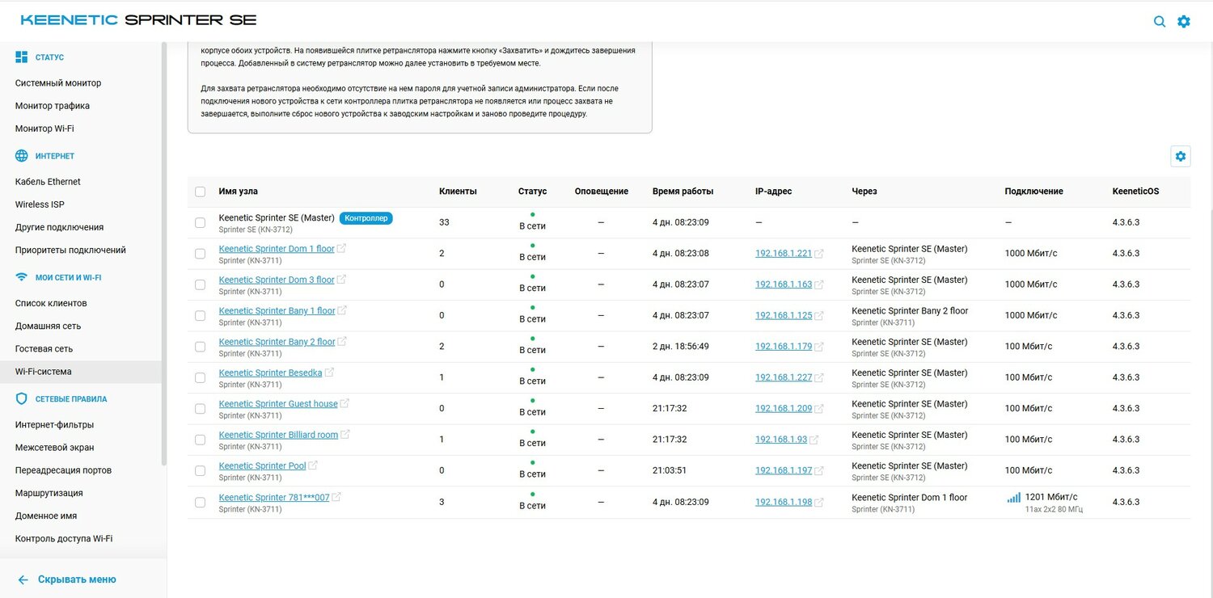Screen dimensions: 1213x598
Task: Sort the table by Клиенты column header
Action: click(x=458, y=192)
